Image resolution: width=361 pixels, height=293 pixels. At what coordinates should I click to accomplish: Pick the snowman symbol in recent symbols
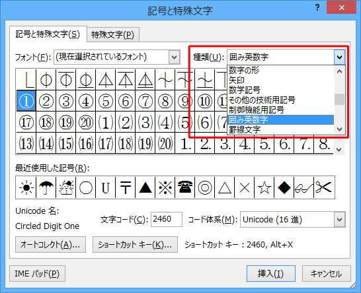click(66, 187)
